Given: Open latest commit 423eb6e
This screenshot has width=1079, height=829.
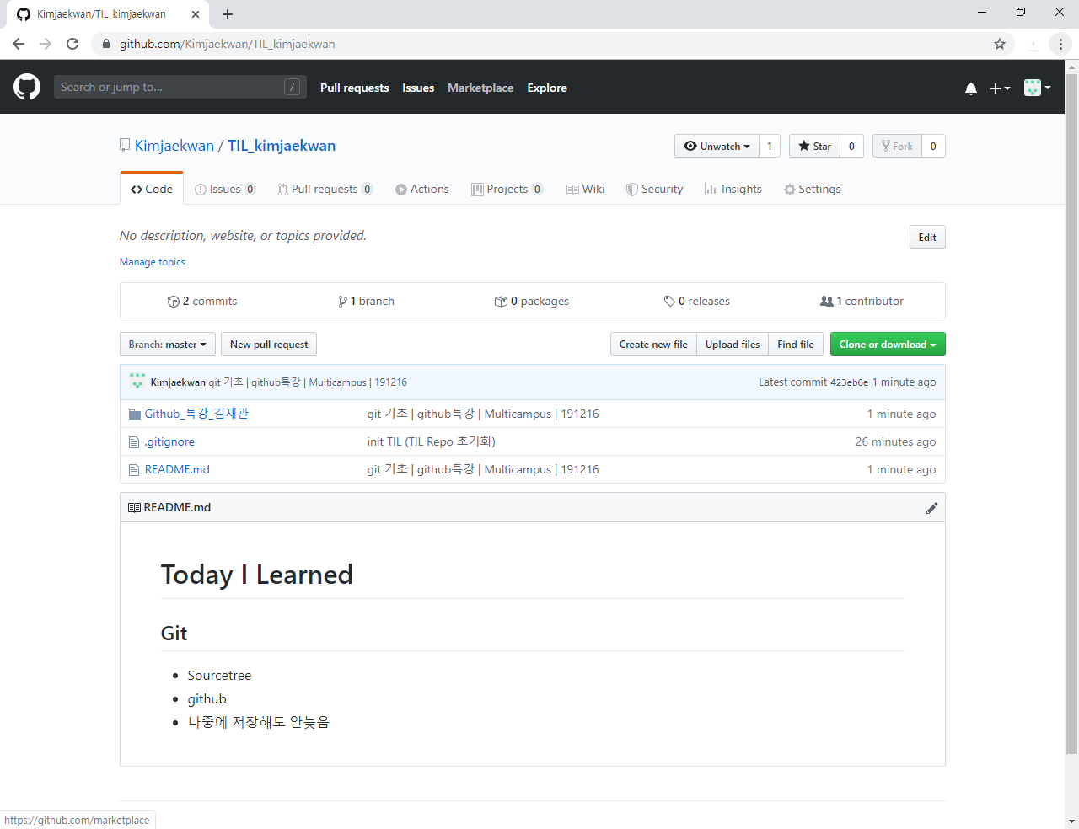Looking at the screenshot, I should tap(849, 382).
